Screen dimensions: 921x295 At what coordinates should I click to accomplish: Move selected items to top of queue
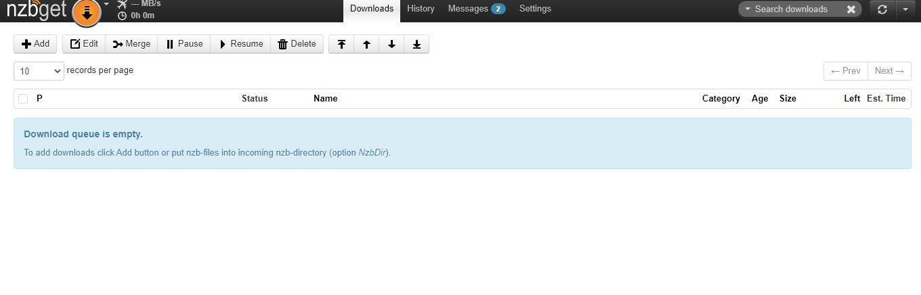click(x=341, y=44)
